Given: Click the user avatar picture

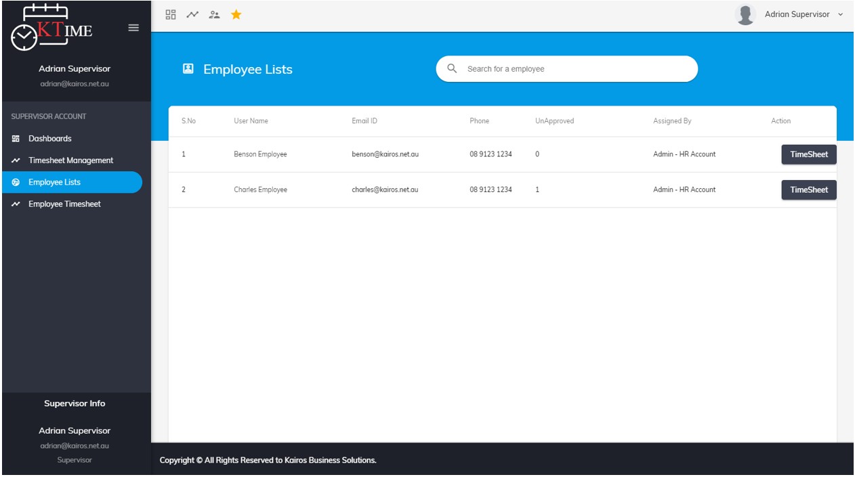Looking at the screenshot, I should pyautogui.click(x=745, y=14).
